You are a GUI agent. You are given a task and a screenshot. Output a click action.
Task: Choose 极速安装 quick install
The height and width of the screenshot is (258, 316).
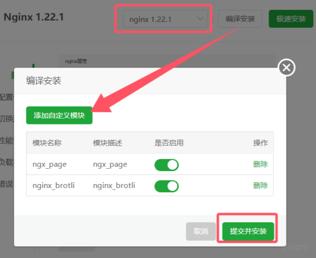291,19
